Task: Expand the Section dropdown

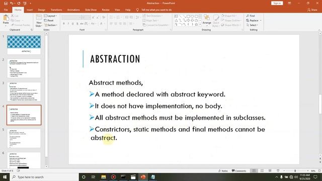Action: tap(51, 25)
